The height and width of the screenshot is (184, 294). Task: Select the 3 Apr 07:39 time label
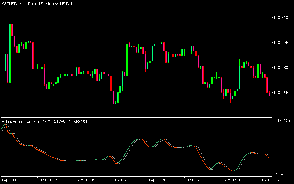[232, 180]
